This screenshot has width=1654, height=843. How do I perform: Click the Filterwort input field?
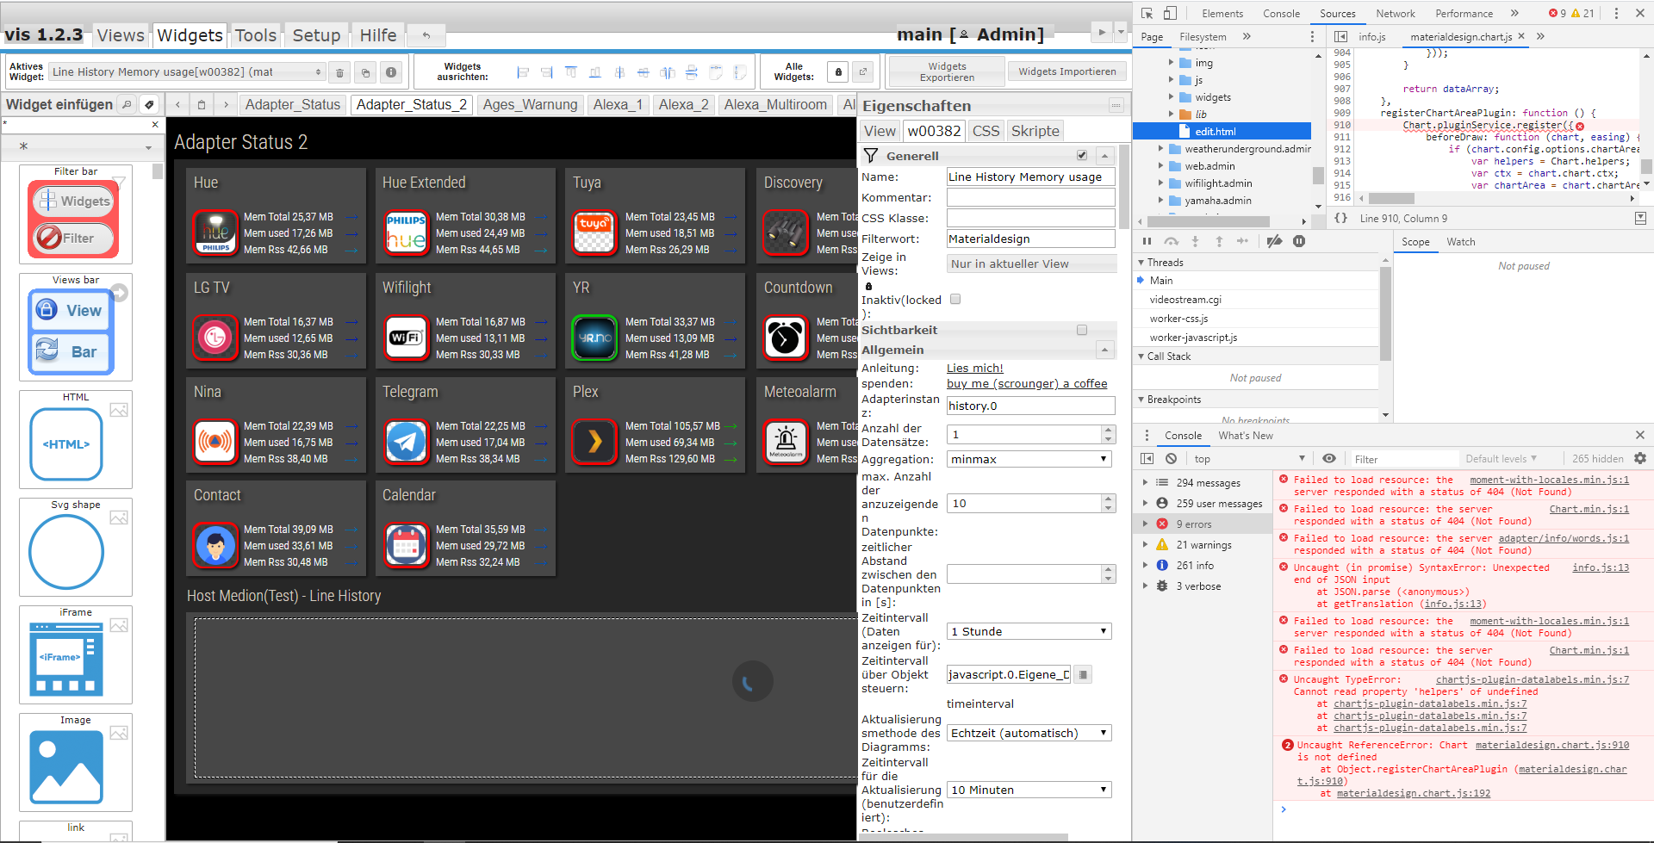(1030, 239)
